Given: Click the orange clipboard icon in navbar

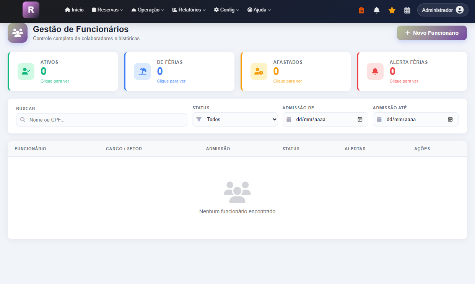Looking at the screenshot, I should tap(361, 10).
